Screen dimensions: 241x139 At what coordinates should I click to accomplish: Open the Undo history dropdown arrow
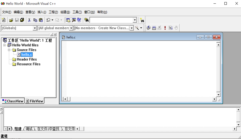pos(52,20)
